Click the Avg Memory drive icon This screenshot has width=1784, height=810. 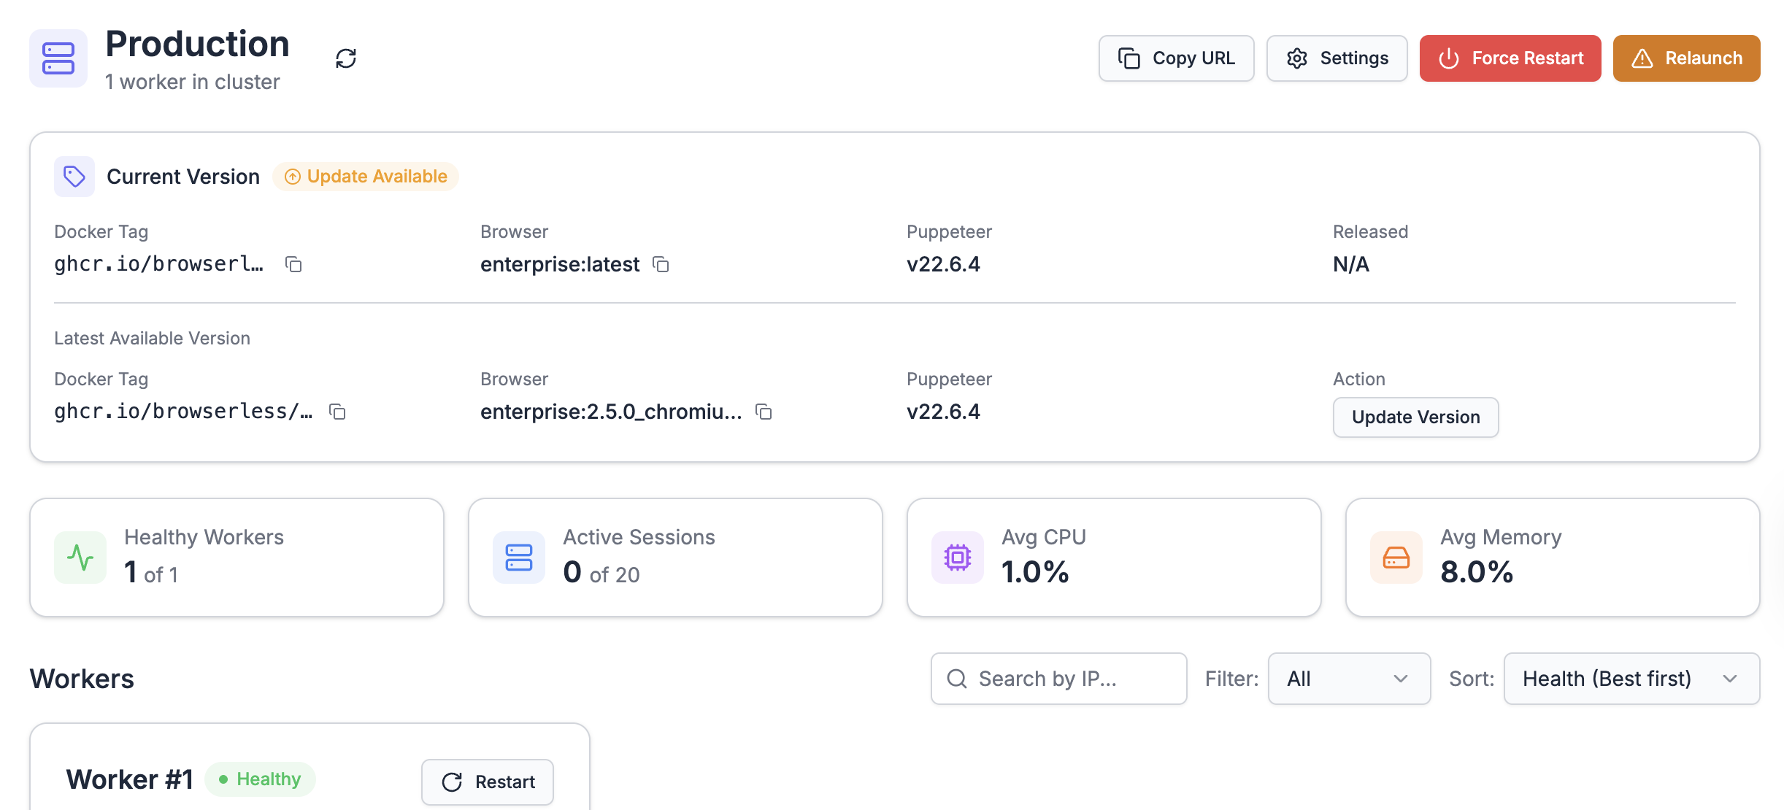1396,558
